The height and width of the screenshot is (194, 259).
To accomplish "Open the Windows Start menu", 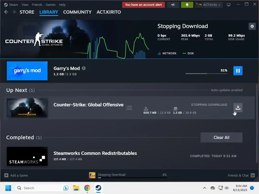I will tap(8, 188).
